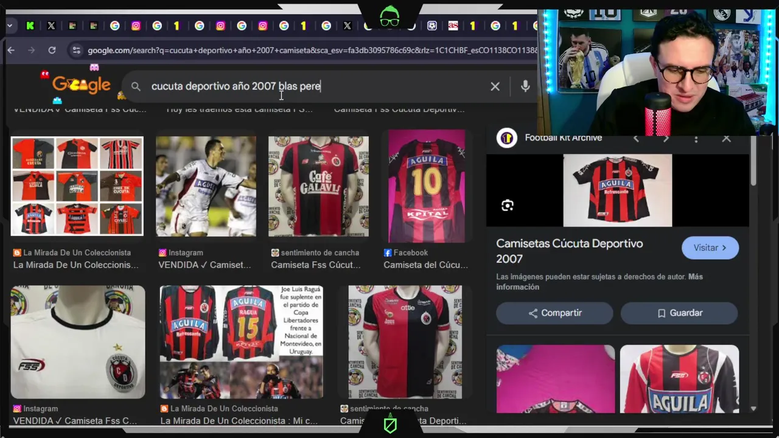Open the Aguila number 10 shirt image
This screenshot has height=438, width=779.
point(427,186)
